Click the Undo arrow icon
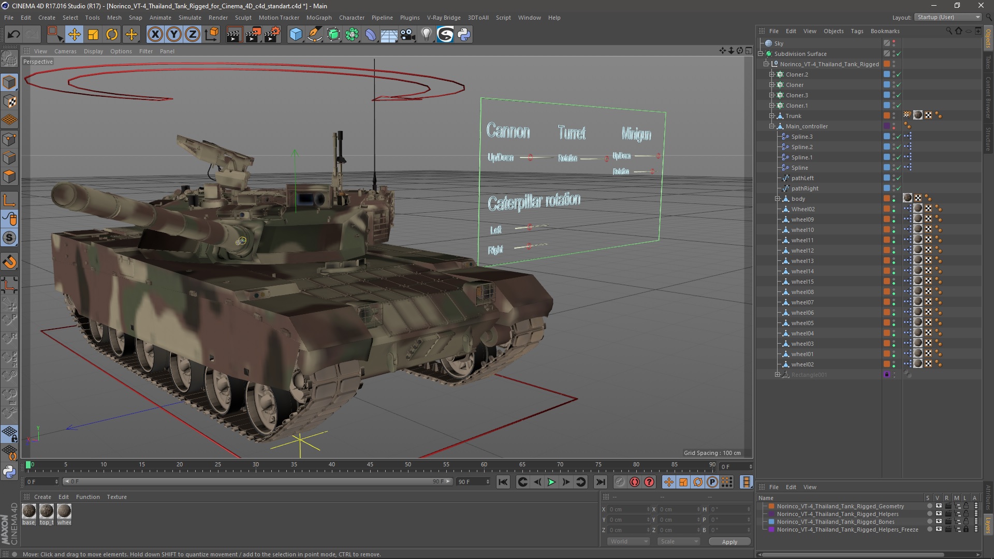994x559 pixels. pos(14,35)
